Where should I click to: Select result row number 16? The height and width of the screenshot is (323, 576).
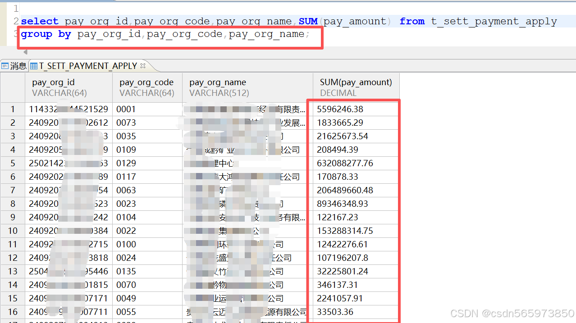13,312
